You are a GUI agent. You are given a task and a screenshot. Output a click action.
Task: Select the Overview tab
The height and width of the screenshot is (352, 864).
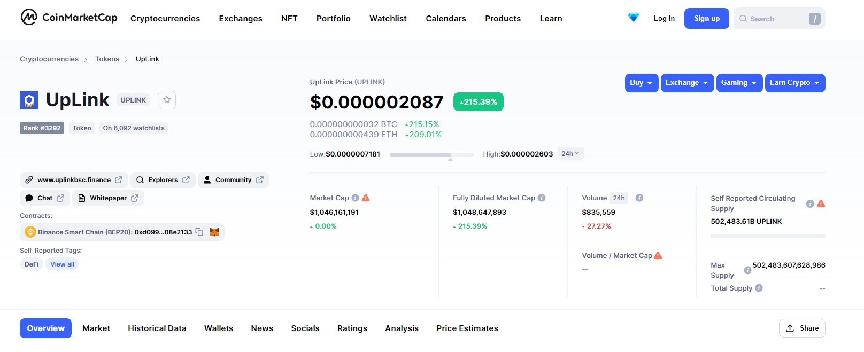coord(46,328)
